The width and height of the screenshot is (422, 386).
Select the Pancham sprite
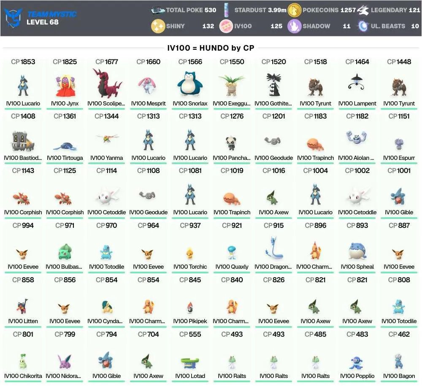[231, 143]
